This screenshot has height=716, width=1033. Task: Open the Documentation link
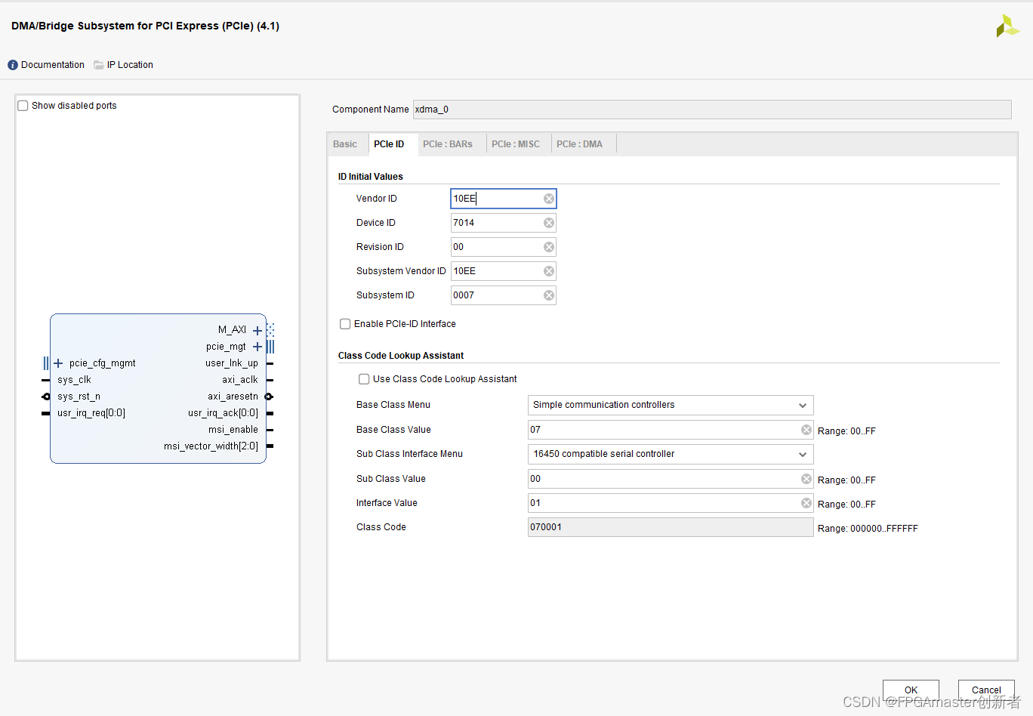tap(53, 65)
